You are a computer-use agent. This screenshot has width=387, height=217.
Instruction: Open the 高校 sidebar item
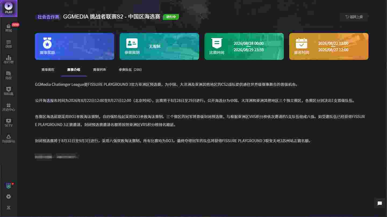tap(9, 75)
